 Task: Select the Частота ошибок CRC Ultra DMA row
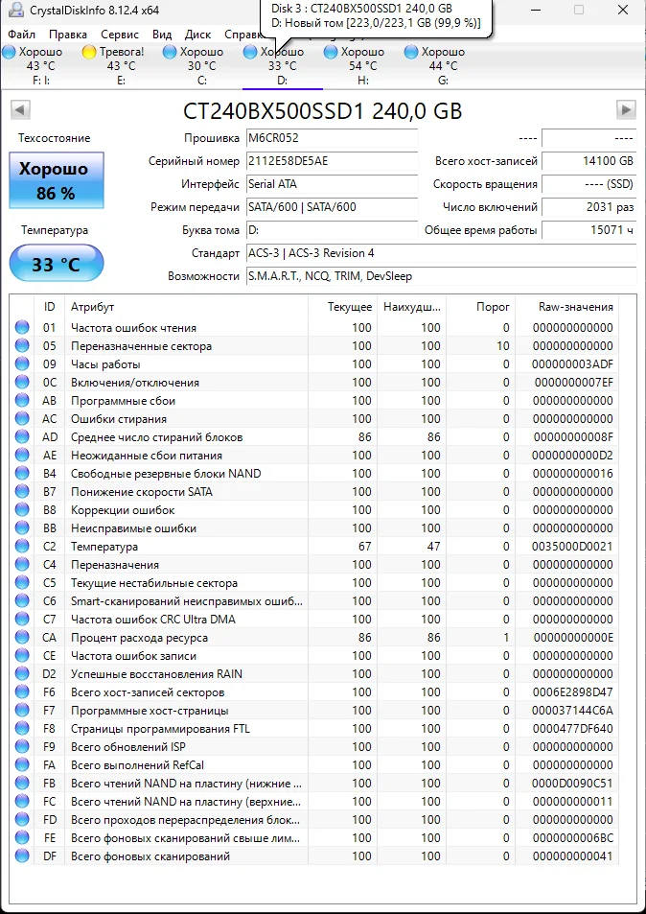[315, 619]
